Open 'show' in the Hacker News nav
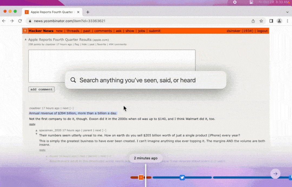Screen dimensions: 292x187 (130, 31)
